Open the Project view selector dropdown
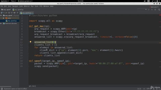Image resolution: width=161 pixels, height=90 pixels. (x=4, y=13)
